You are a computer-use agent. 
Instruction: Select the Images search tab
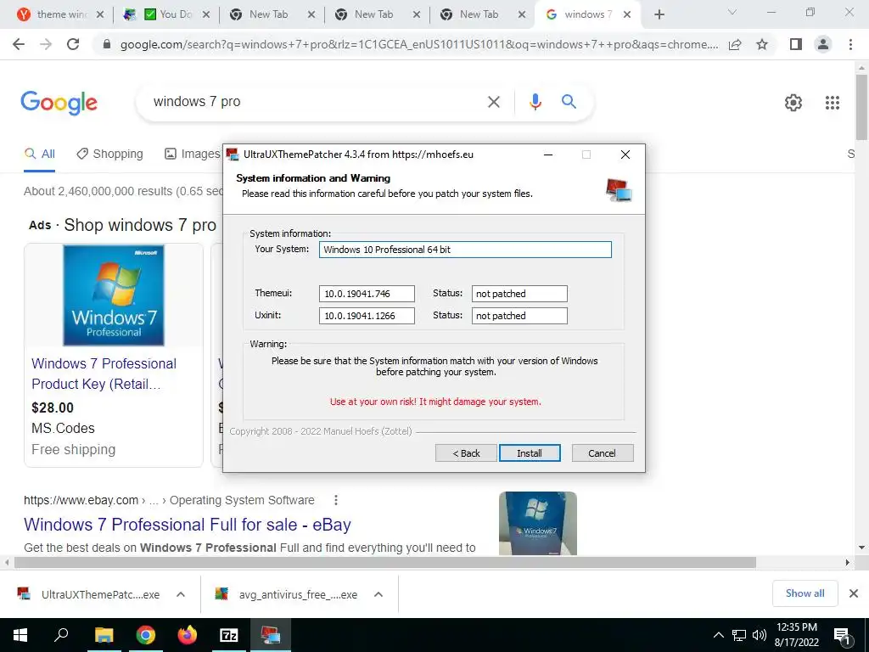pos(193,155)
